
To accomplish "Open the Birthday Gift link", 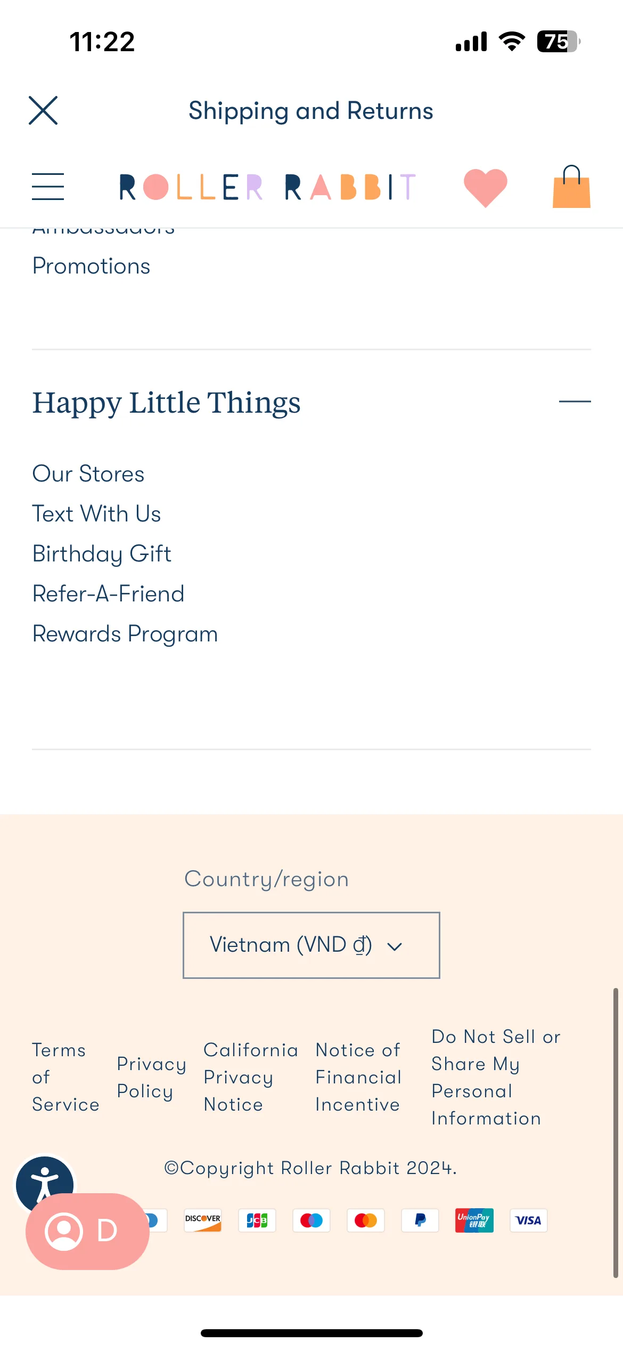I will [102, 554].
